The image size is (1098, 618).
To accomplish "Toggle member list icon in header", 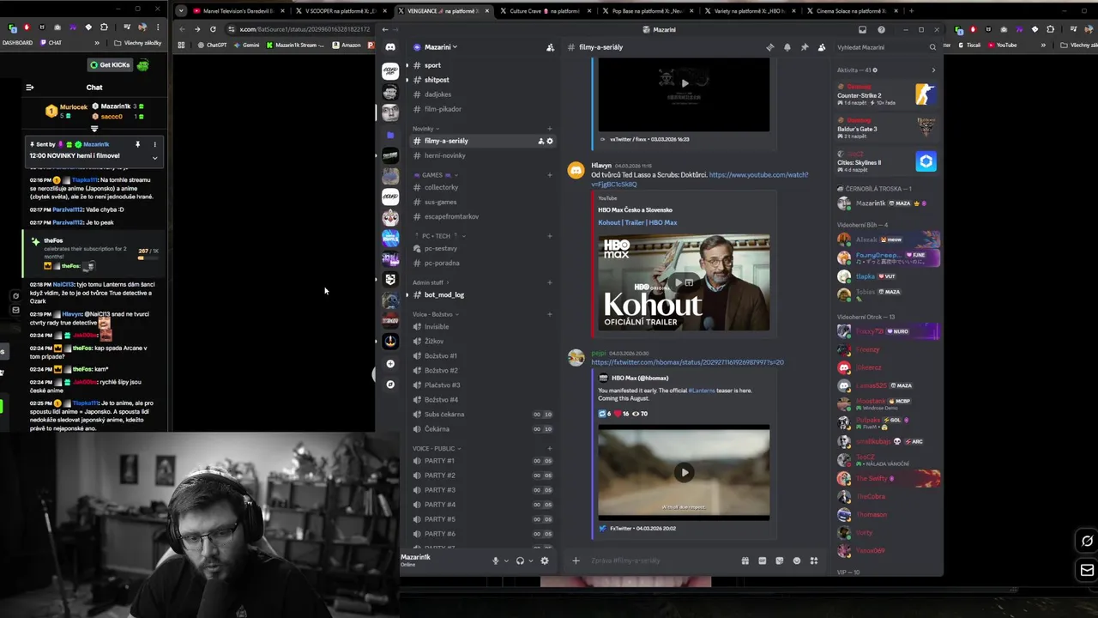I will click(821, 47).
